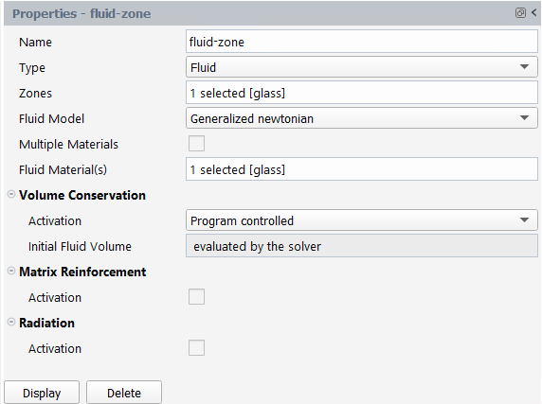
Task: Collapse the Radiation section
Action: tap(11, 323)
